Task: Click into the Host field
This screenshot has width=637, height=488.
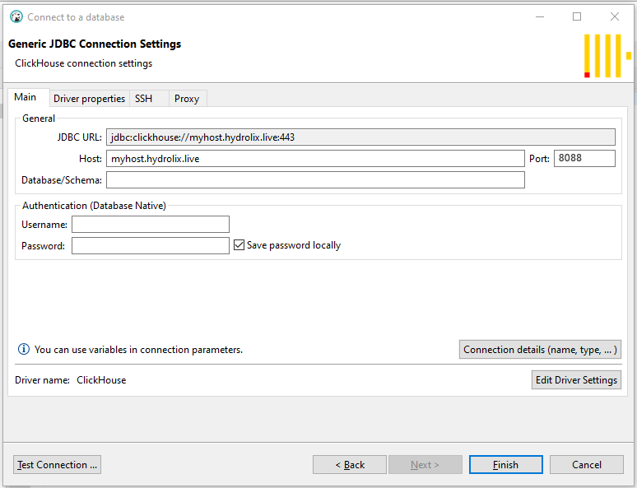Action: [316, 159]
